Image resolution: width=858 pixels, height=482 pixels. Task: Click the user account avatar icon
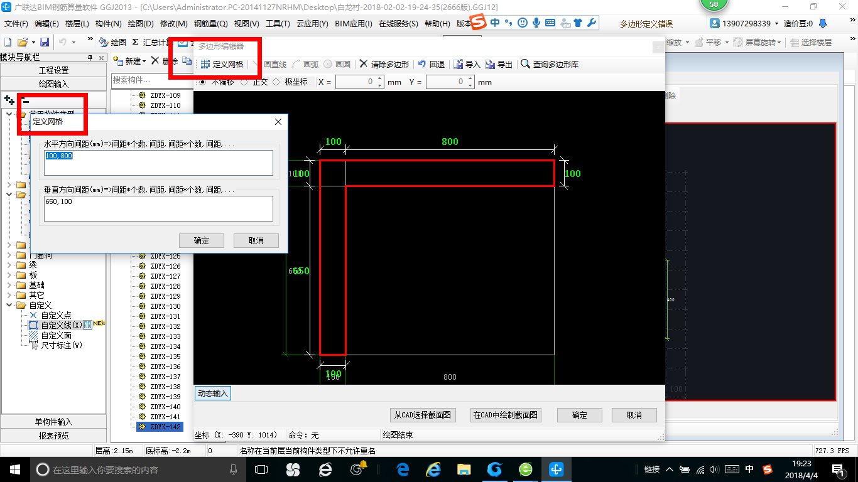tap(715, 24)
